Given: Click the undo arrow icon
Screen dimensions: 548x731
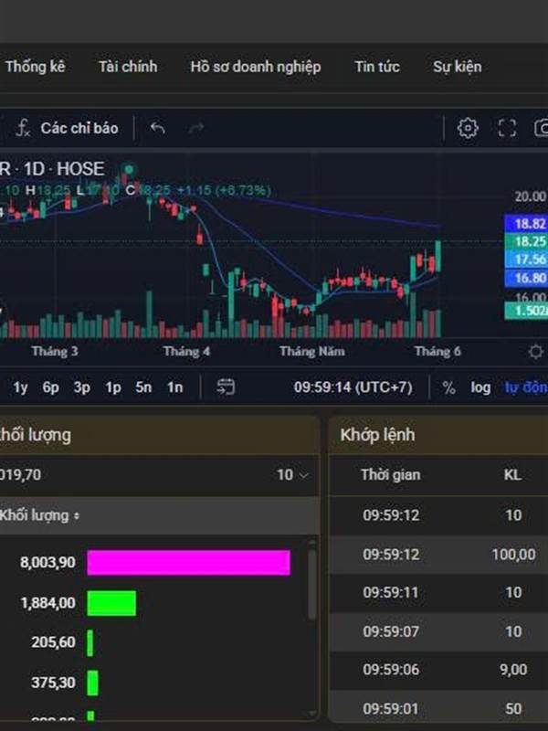Looking at the screenshot, I should coord(157,128).
